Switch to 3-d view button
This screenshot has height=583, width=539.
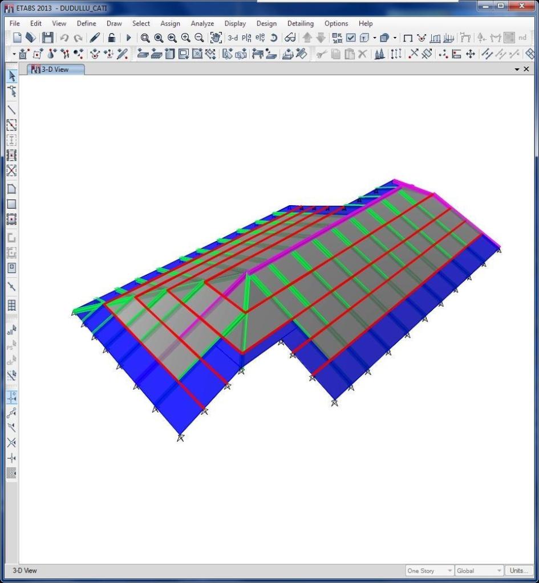(x=233, y=38)
